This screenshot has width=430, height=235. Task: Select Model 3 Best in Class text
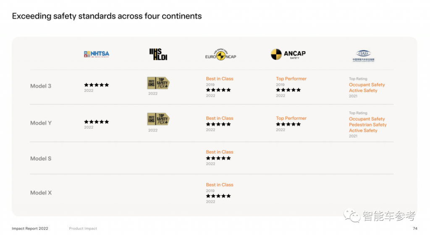coord(220,79)
